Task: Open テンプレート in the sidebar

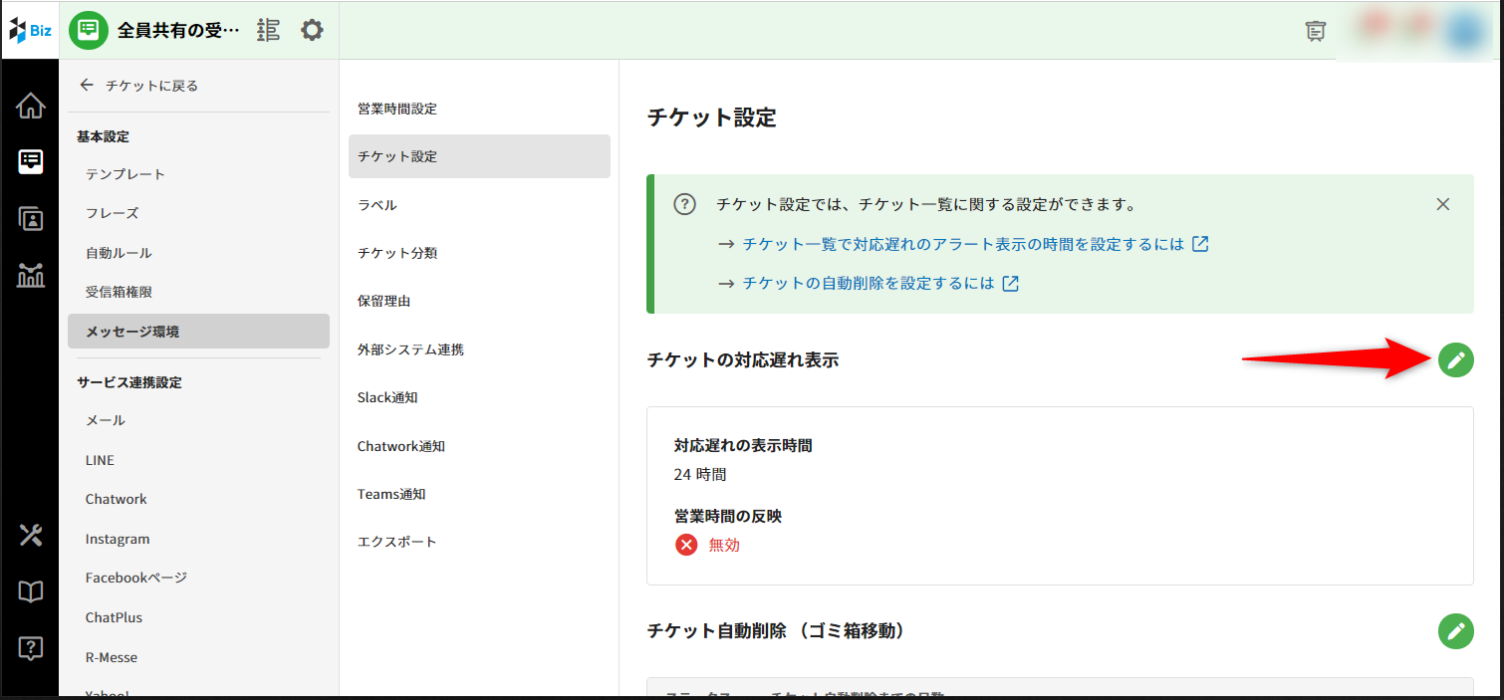Action: 125,174
